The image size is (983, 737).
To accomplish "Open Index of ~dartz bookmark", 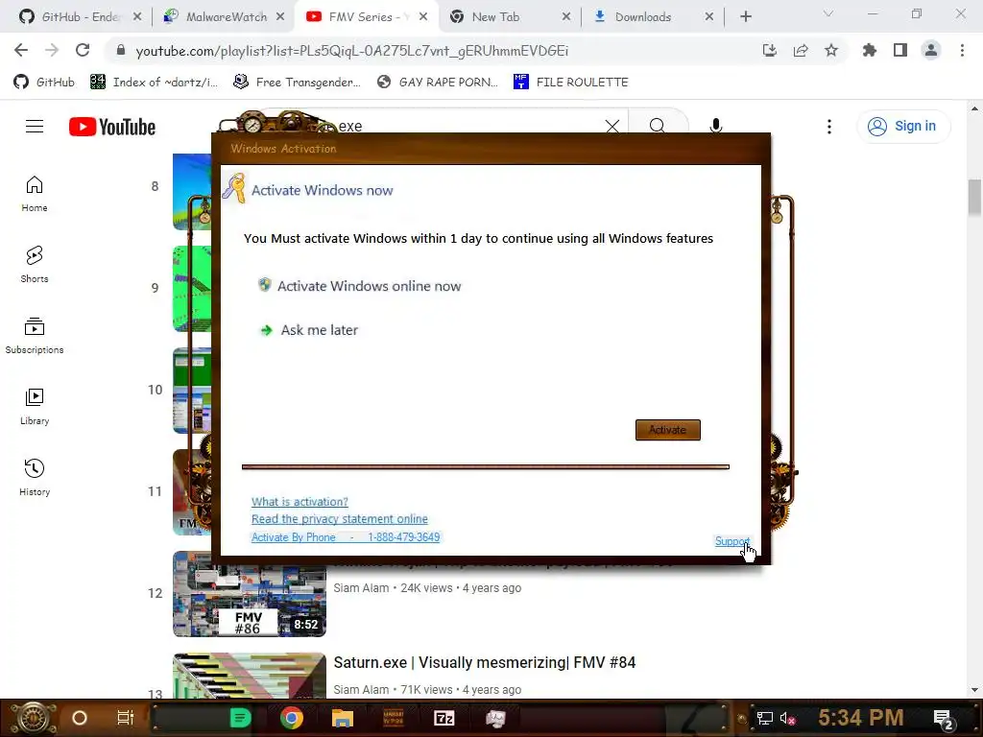I will (155, 83).
